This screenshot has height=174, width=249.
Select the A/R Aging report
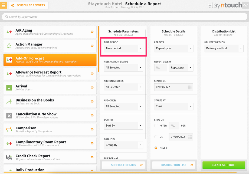(x=50, y=32)
